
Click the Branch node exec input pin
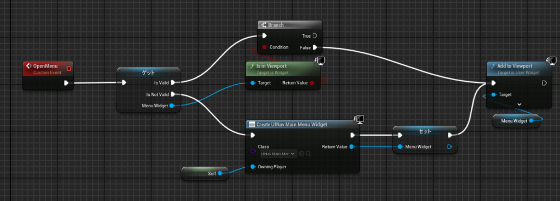(264, 35)
